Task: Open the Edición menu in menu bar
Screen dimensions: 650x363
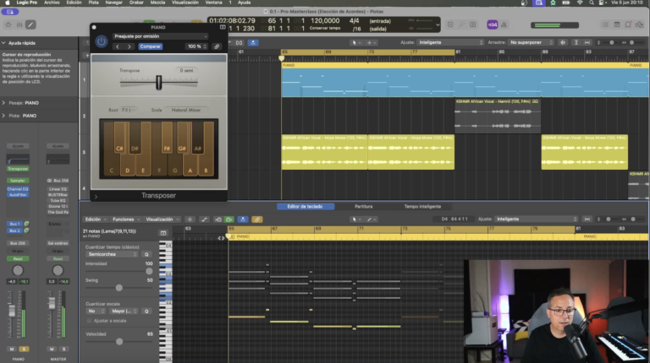Action: pos(74,3)
